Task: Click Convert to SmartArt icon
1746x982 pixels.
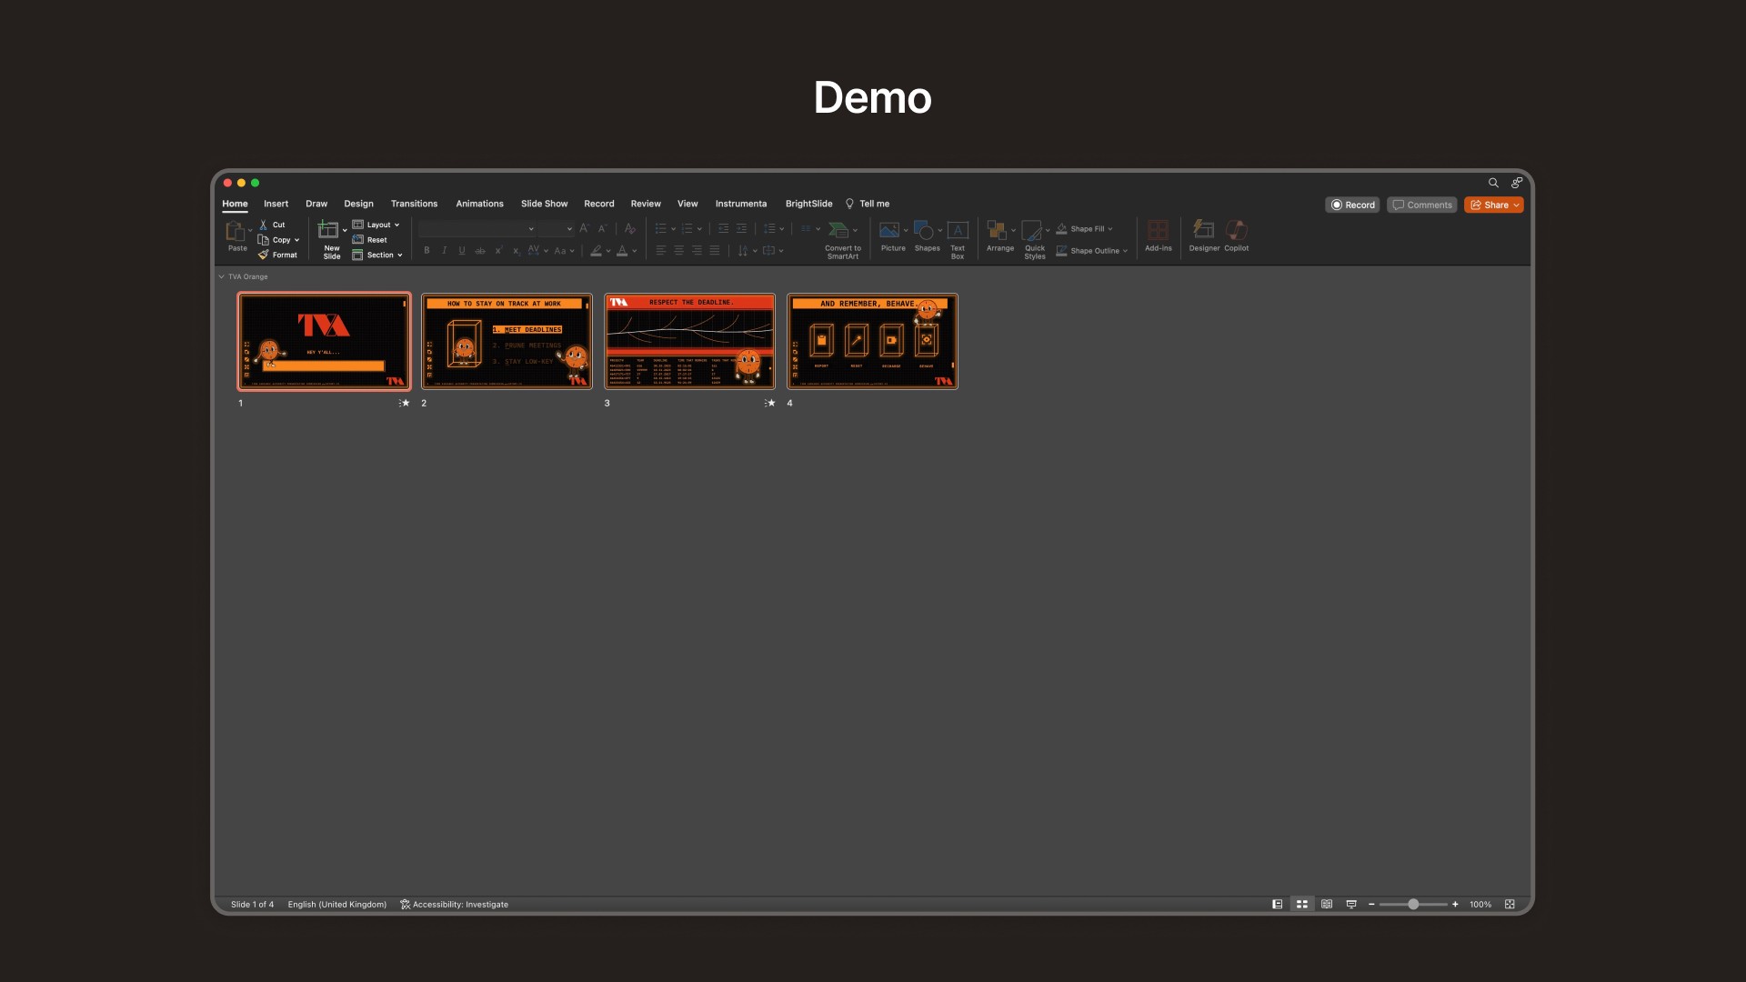Action: point(838,230)
